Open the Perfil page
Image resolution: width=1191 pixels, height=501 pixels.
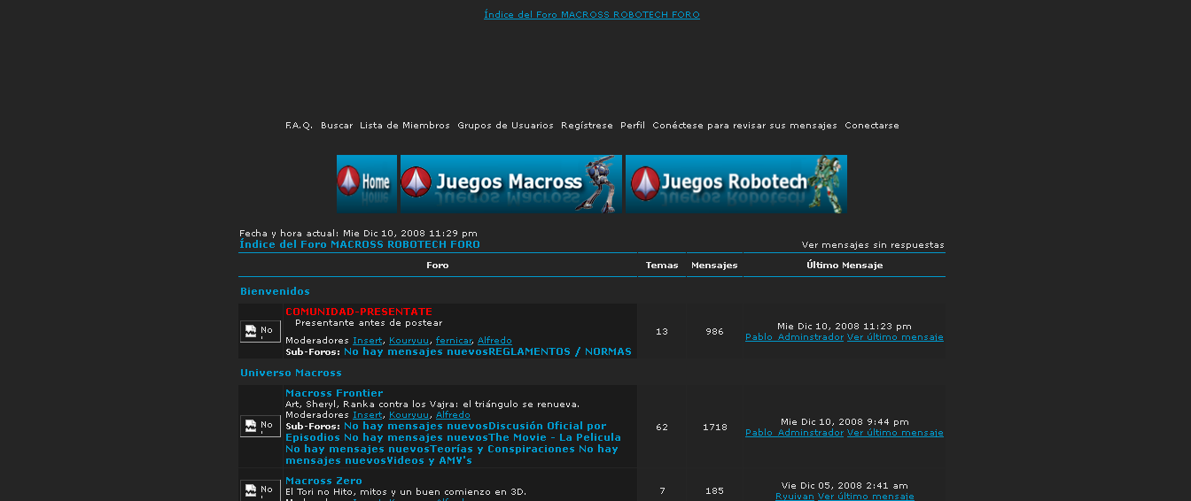click(x=633, y=126)
